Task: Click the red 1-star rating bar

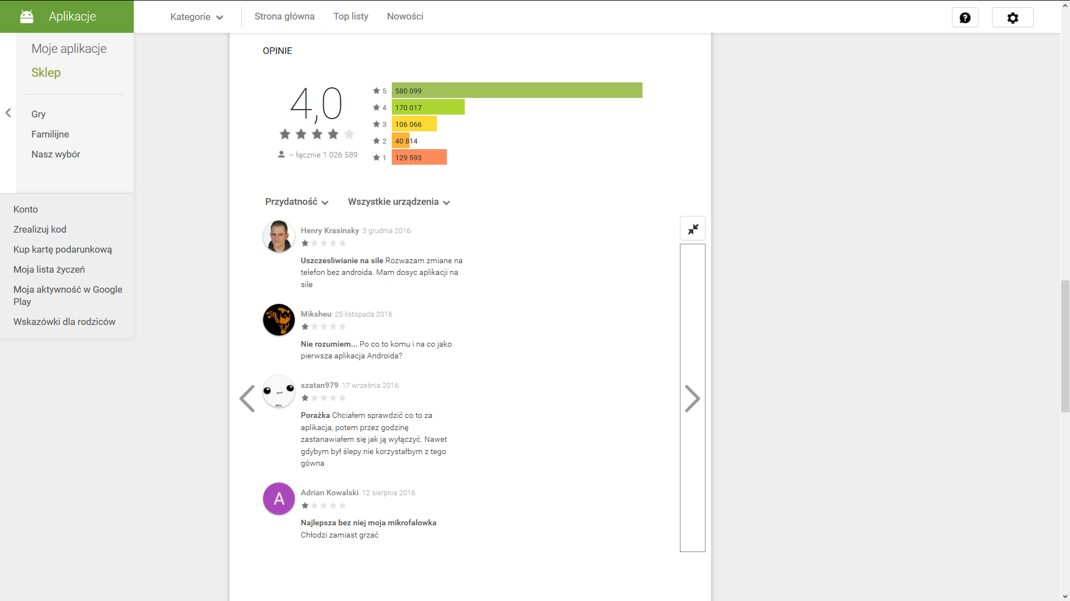Action: click(419, 157)
